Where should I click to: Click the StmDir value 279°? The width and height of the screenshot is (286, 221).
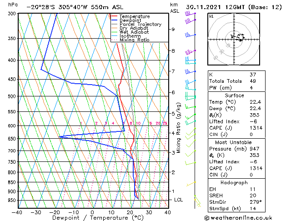point(256,202)
